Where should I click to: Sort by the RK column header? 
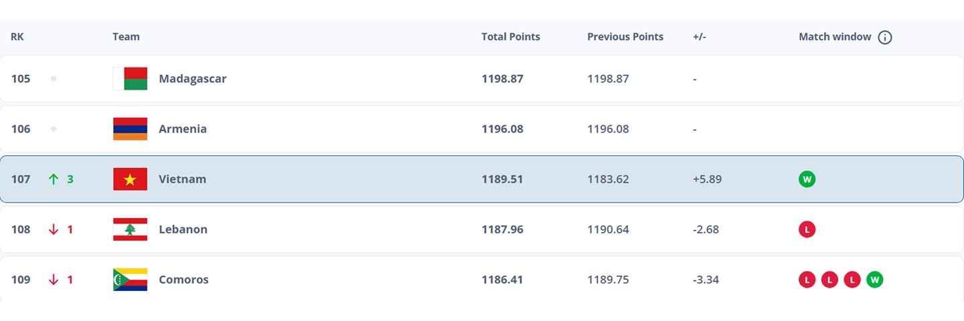[17, 37]
